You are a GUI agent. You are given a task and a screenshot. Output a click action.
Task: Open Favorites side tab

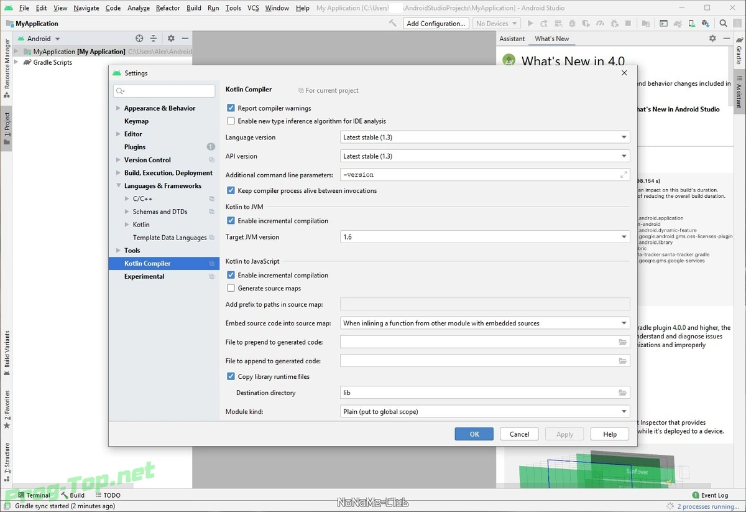pos(7,409)
